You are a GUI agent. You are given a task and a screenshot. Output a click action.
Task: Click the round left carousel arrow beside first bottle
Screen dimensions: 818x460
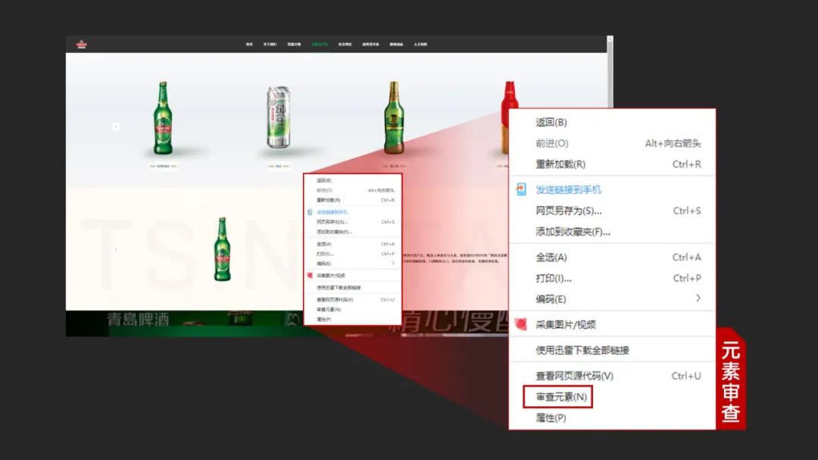pyautogui.click(x=116, y=127)
